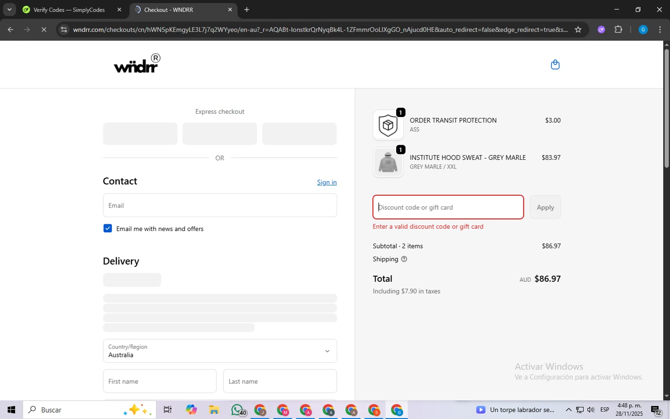Open the volume control in system tray
This screenshot has width=670, height=419.
pyautogui.click(x=591, y=410)
